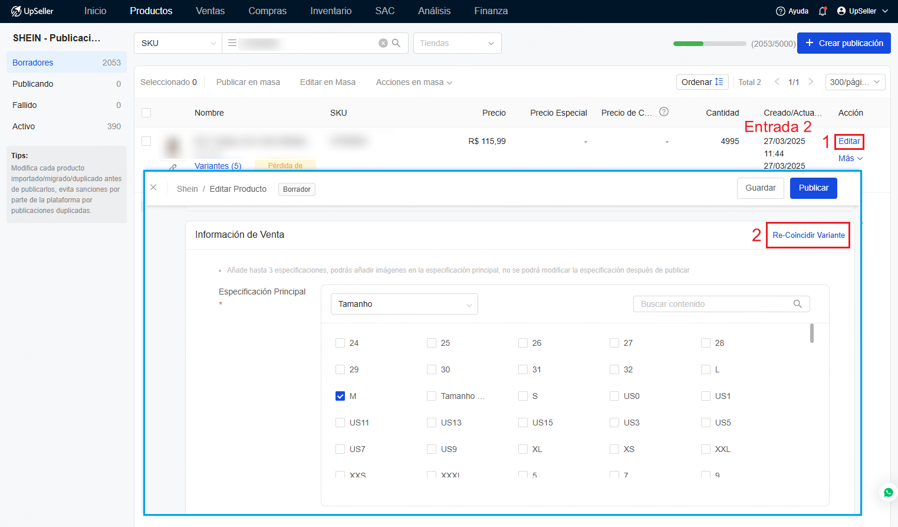Open the SAC menu
The width and height of the screenshot is (898, 527).
[385, 11]
